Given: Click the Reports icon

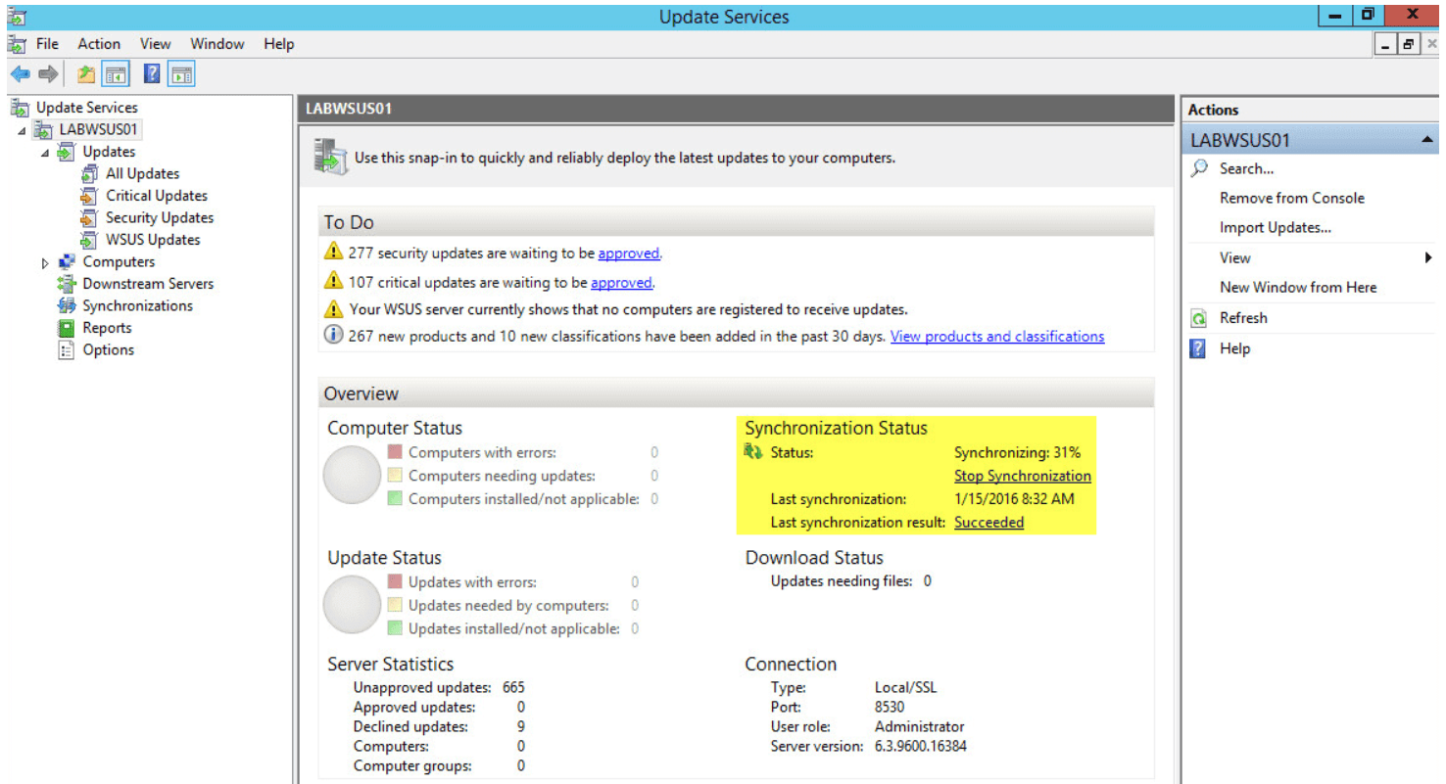Looking at the screenshot, I should [66, 328].
